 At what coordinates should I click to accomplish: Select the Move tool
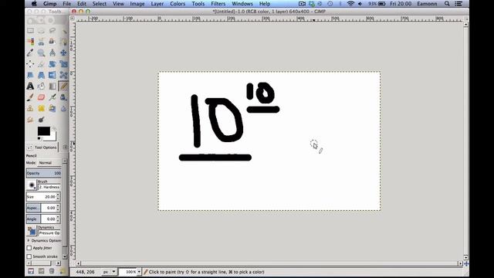(x=63, y=53)
